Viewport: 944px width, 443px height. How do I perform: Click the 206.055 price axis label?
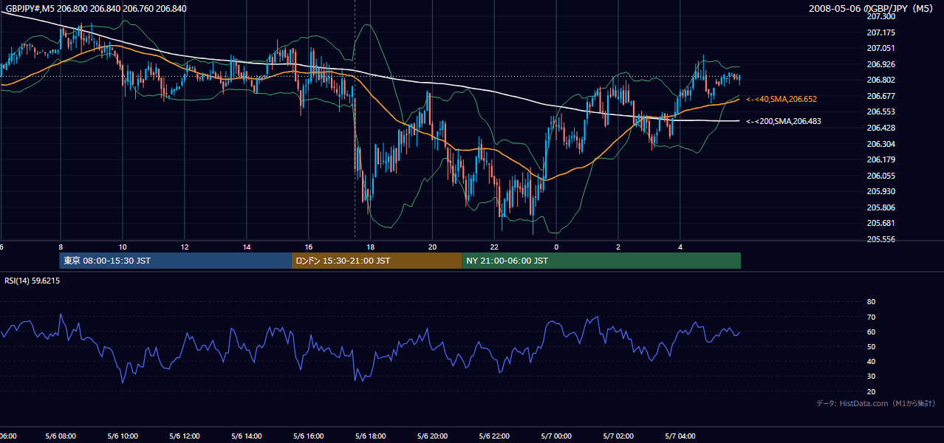coord(881,176)
